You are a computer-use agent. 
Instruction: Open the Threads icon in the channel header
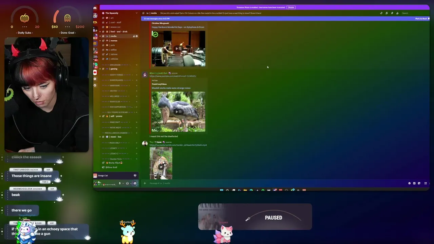[x=381, y=13]
